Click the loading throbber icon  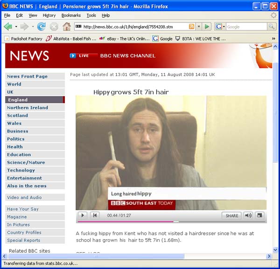coord(273,15)
